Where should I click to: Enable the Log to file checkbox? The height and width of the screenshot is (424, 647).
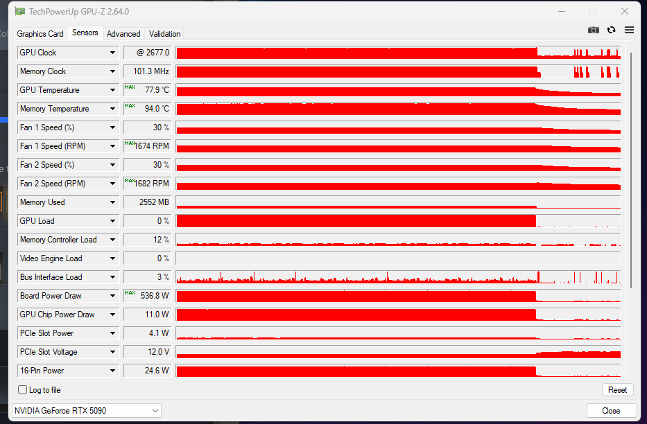click(23, 390)
